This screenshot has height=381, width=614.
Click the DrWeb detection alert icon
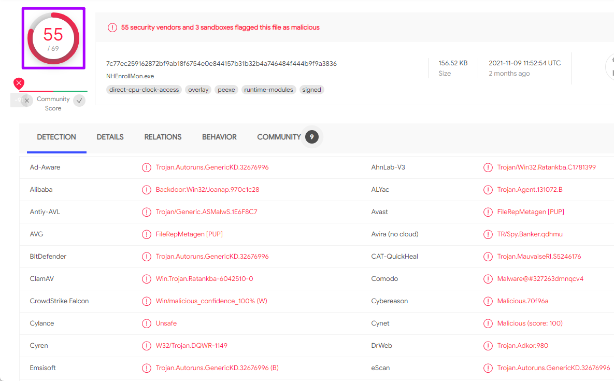click(488, 346)
